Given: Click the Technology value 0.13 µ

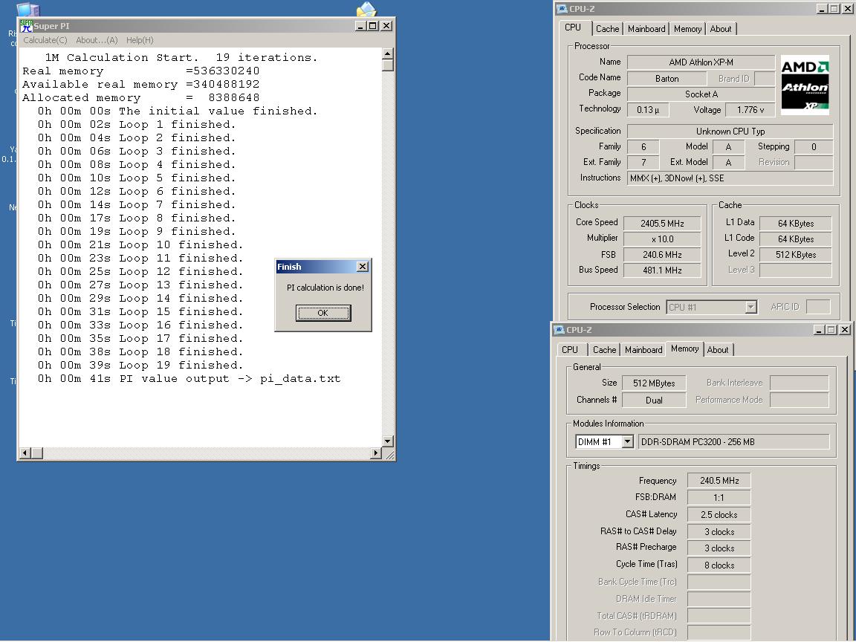Looking at the screenshot, I should (648, 110).
